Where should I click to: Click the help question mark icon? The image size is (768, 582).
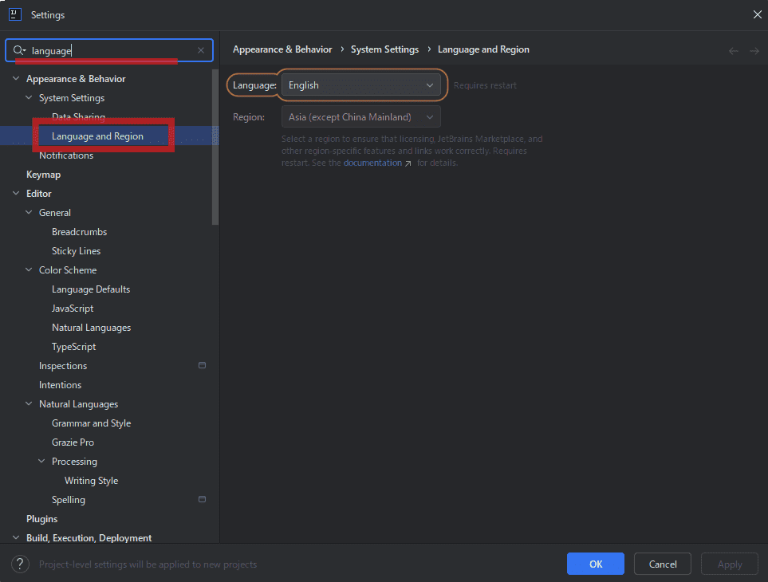[20, 564]
